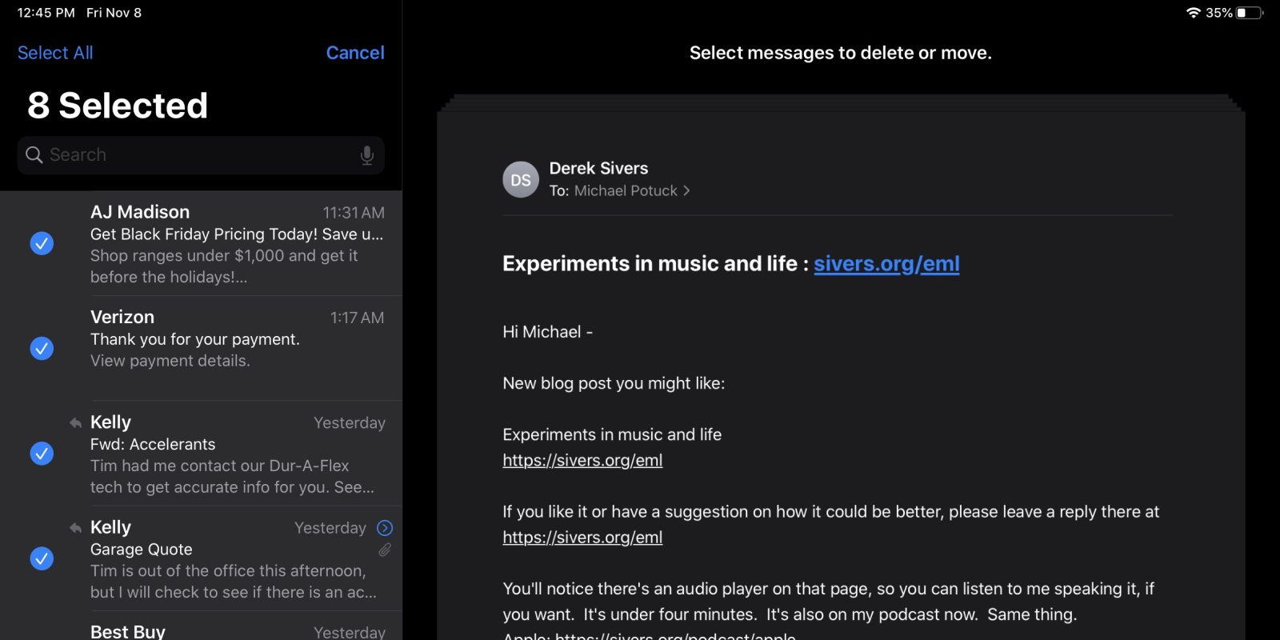1280x640 pixels.
Task: Tap the thread indicator arrow on Garage Quote
Action: tap(385, 528)
